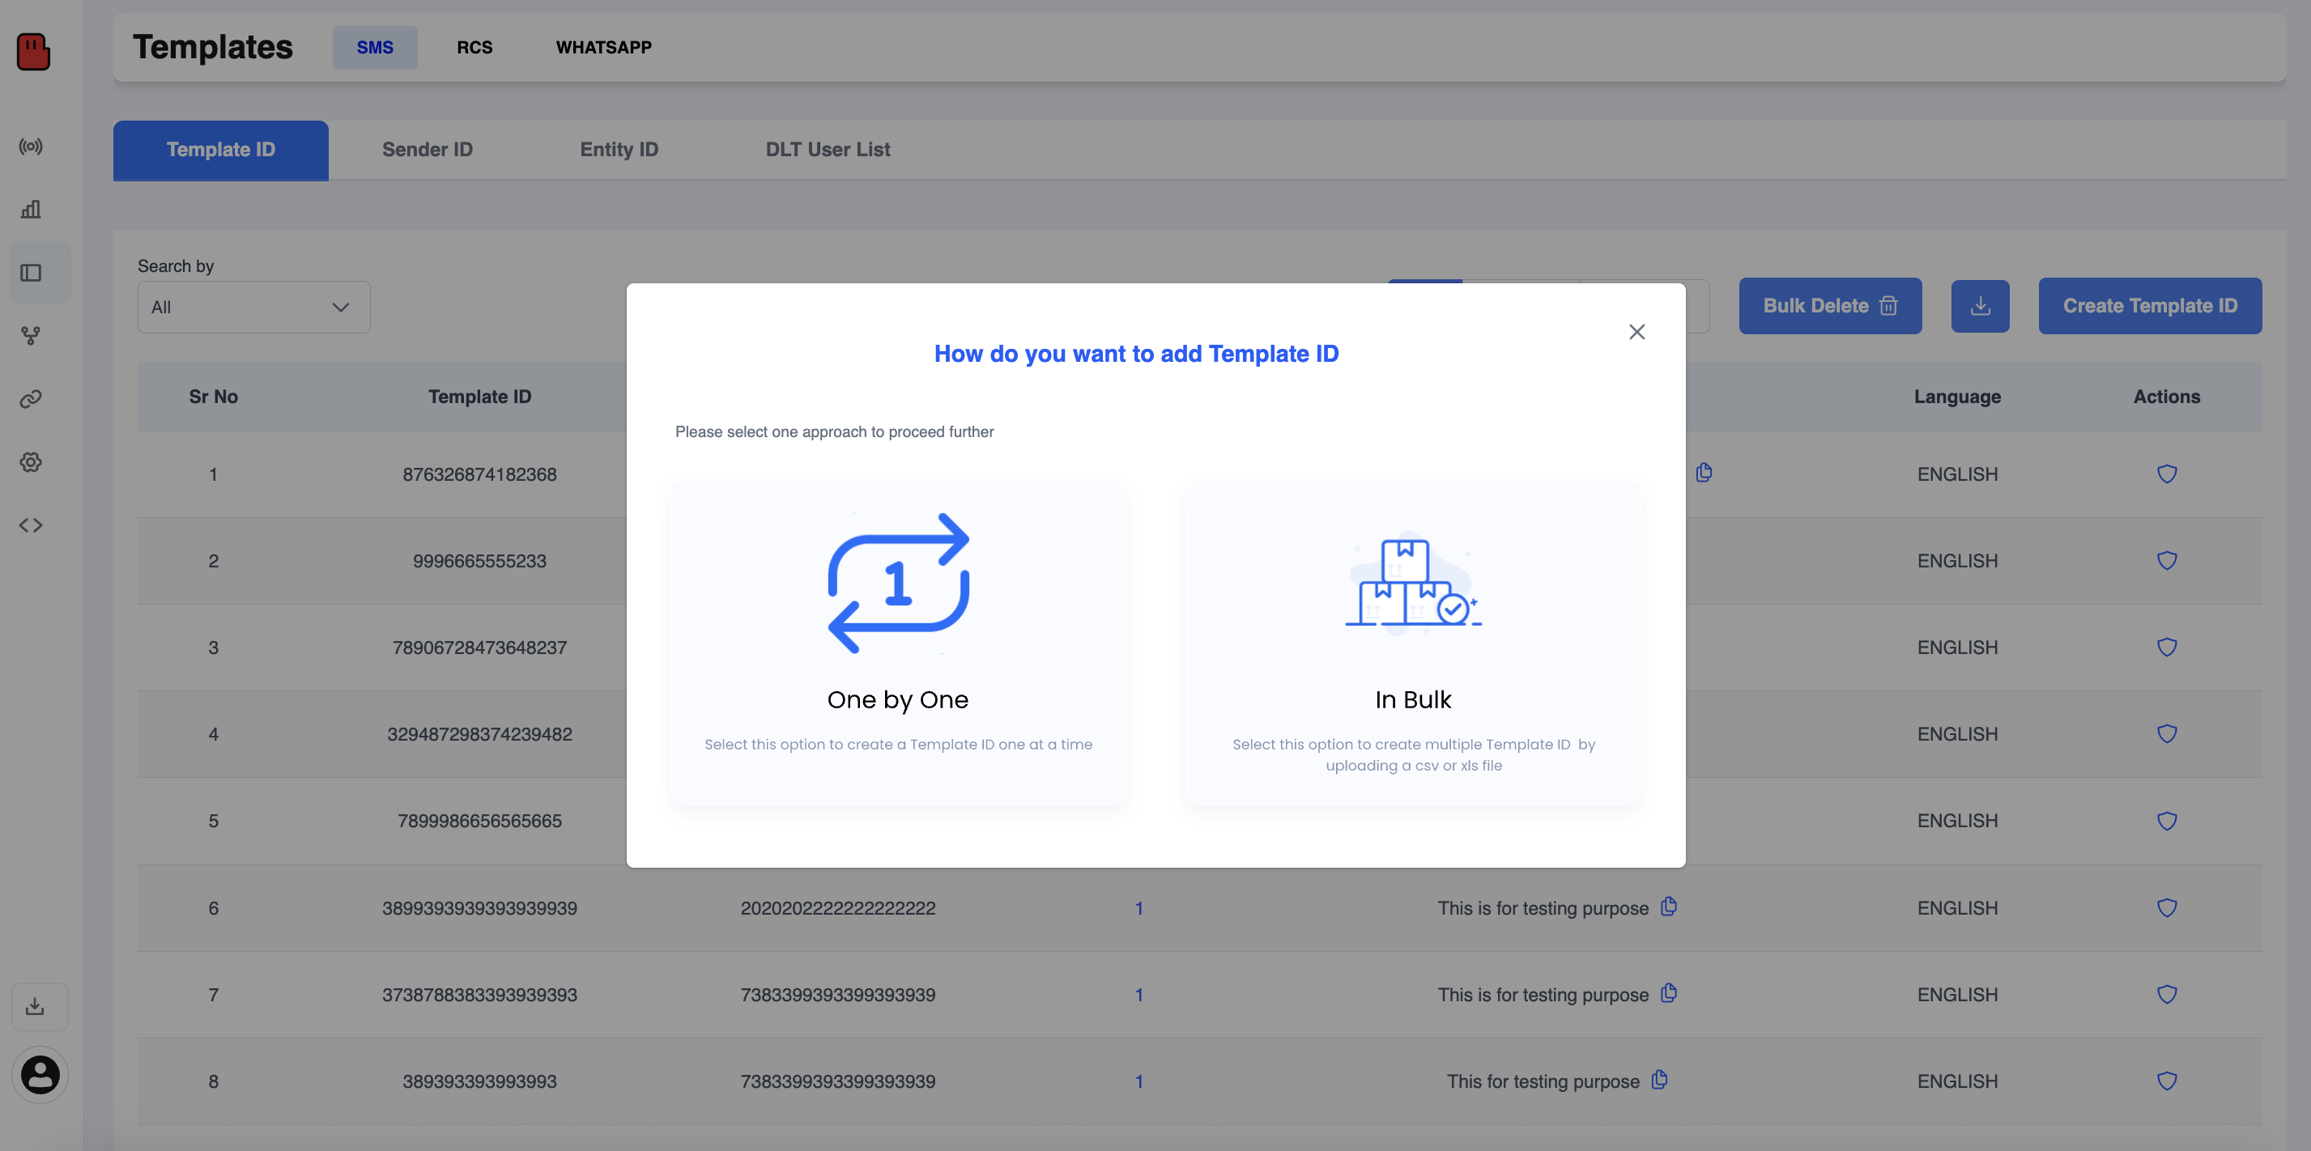Click Template ID 7899986656565665
The height and width of the screenshot is (1151, 2311).
tap(479, 821)
